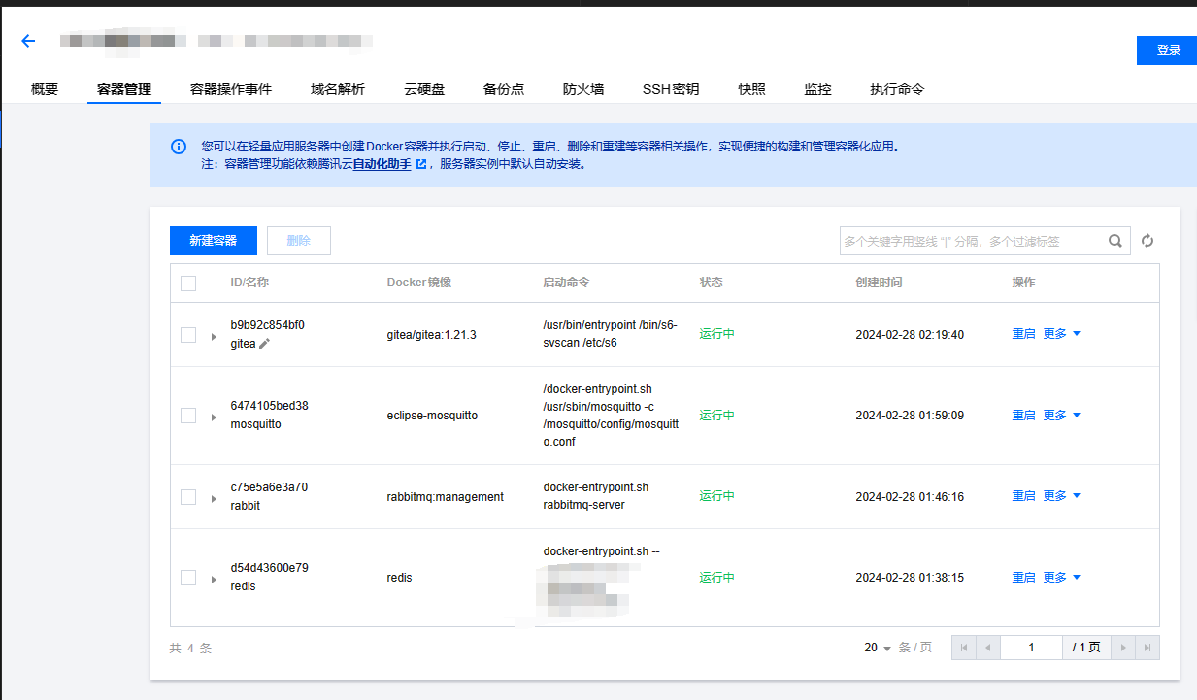Screen dimensions: 1197x700
Task: Open the 20 条/页 page size dropdown
Action: click(878, 648)
